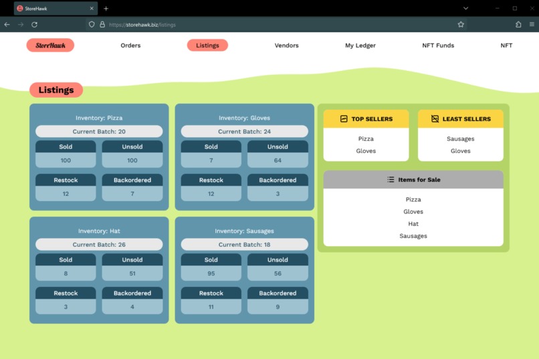539x359 pixels.
Task: Click Sausages' Restock value 11
Action: (x=211, y=307)
